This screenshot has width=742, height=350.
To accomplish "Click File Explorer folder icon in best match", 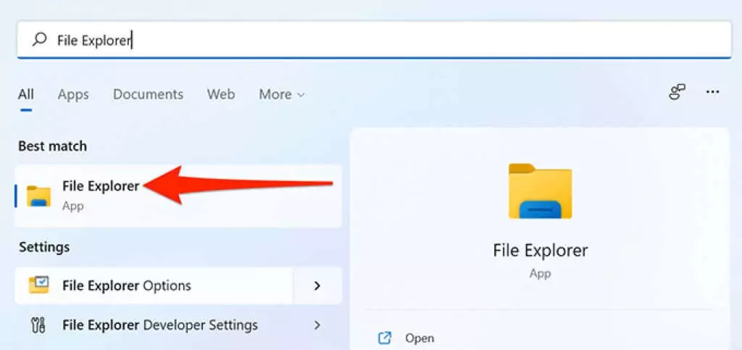I will point(38,196).
